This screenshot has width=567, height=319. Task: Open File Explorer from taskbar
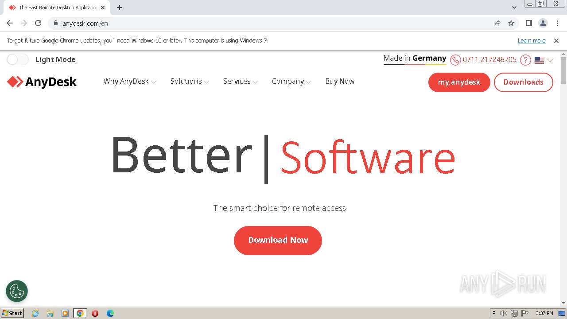tap(50, 313)
